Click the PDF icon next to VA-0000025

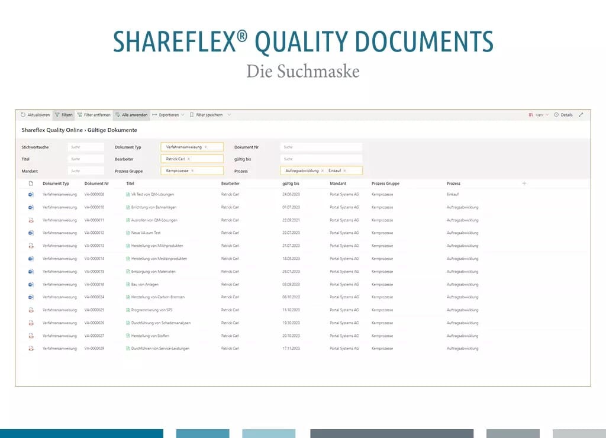(x=31, y=310)
